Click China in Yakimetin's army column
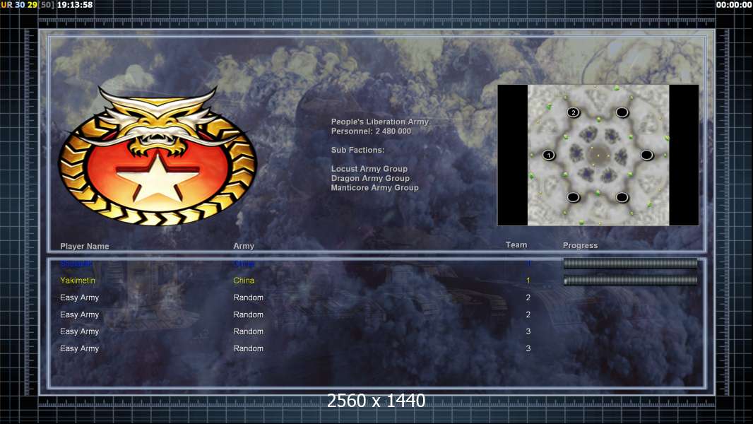Image resolution: width=753 pixels, height=424 pixels. 244,281
